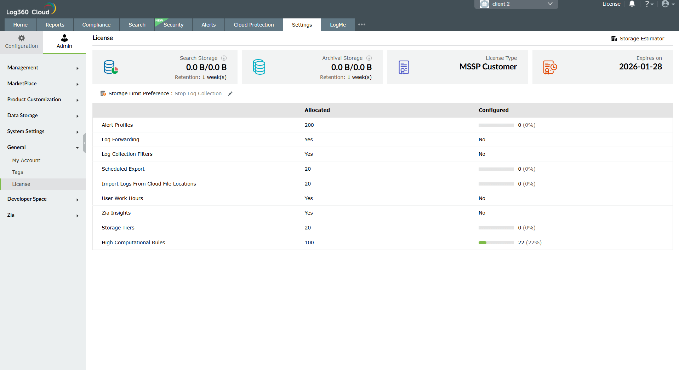Screen dimensions: 679x370
Task: Click the expiry date certificate icon
Action: coord(550,67)
